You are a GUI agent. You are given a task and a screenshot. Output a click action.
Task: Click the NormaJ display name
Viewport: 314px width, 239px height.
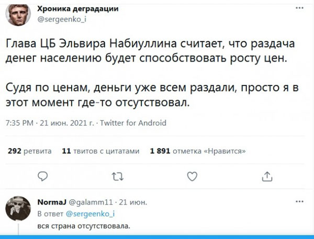point(51,202)
